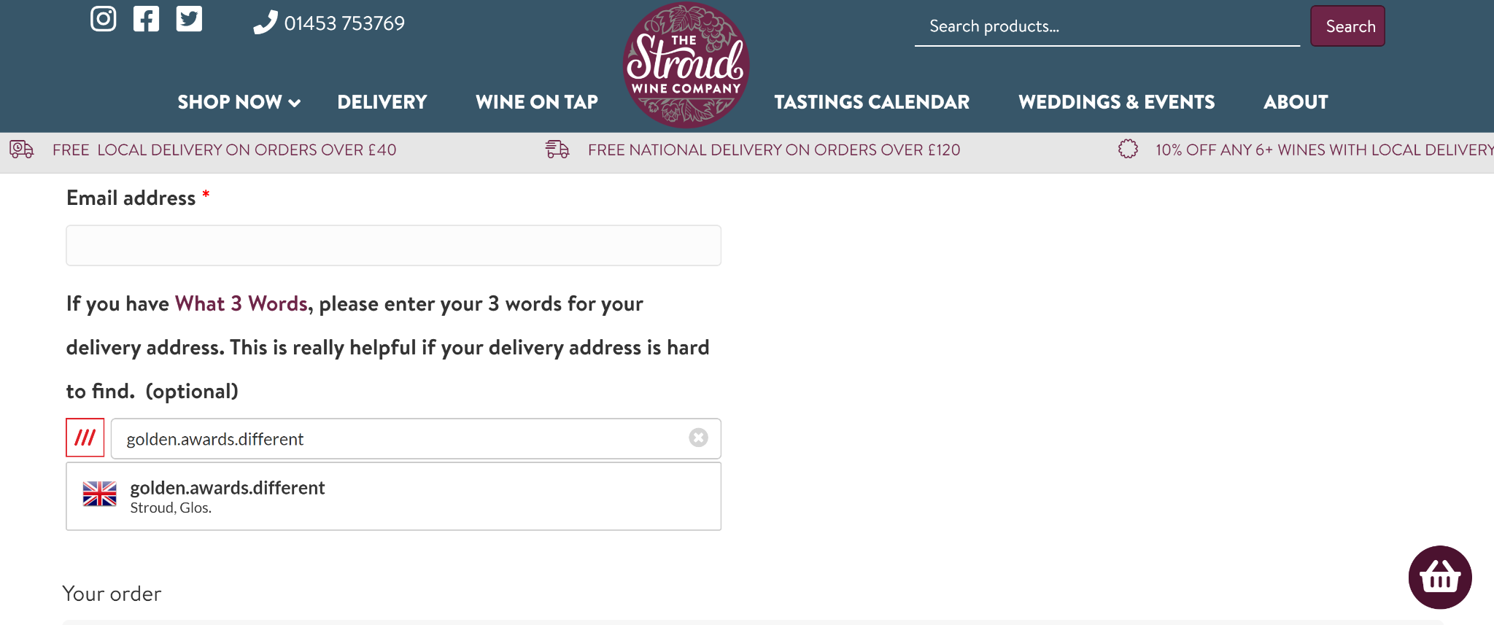Clear the what3words address field
Viewport: 1494px width, 625px height.
coord(698,437)
